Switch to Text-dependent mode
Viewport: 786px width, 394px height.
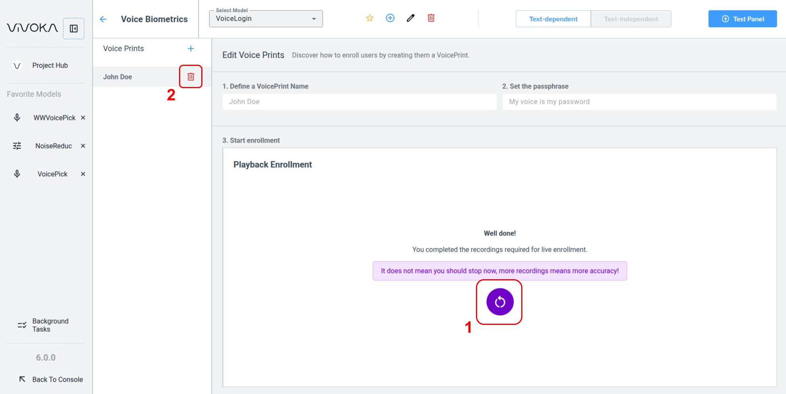pos(553,19)
